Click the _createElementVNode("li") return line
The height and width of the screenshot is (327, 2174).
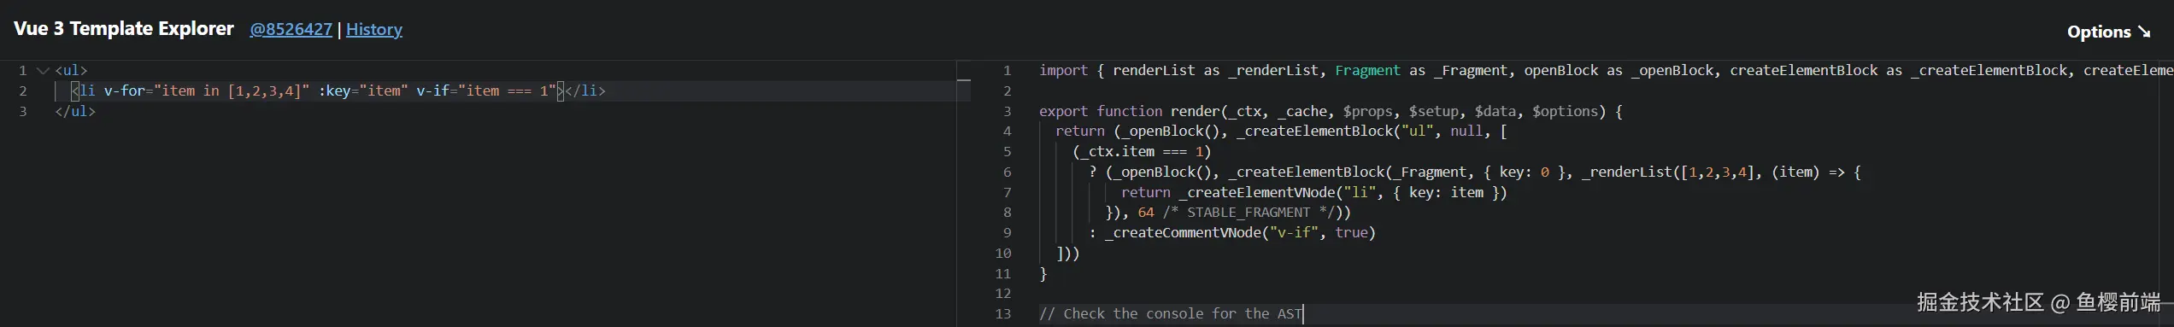pyautogui.click(x=1314, y=192)
